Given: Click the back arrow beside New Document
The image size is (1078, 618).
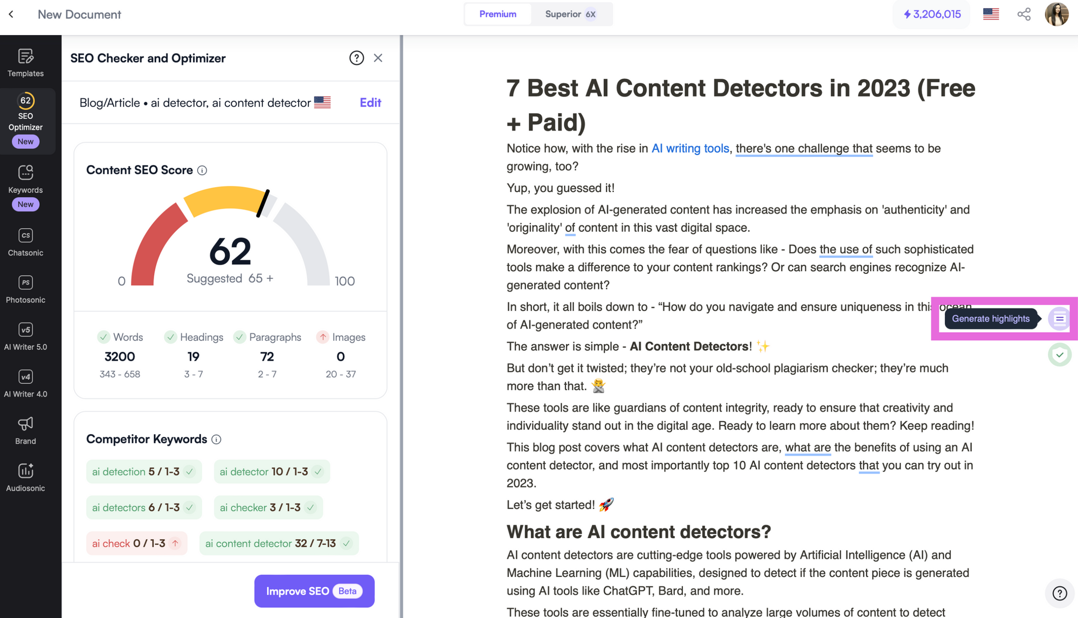Looking at the screenshot, I should point(11,15).
